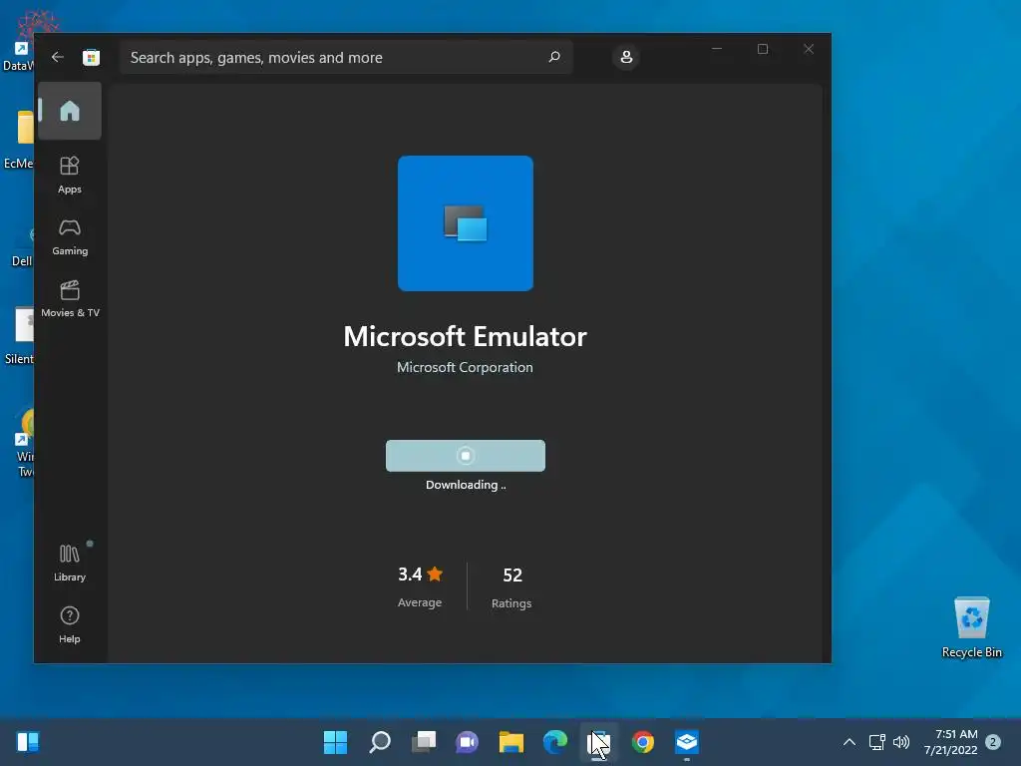Viewport: 1021px width, 766px height.
Task: Click the Microsoft Store logo icon
Action: click(91, 57)
